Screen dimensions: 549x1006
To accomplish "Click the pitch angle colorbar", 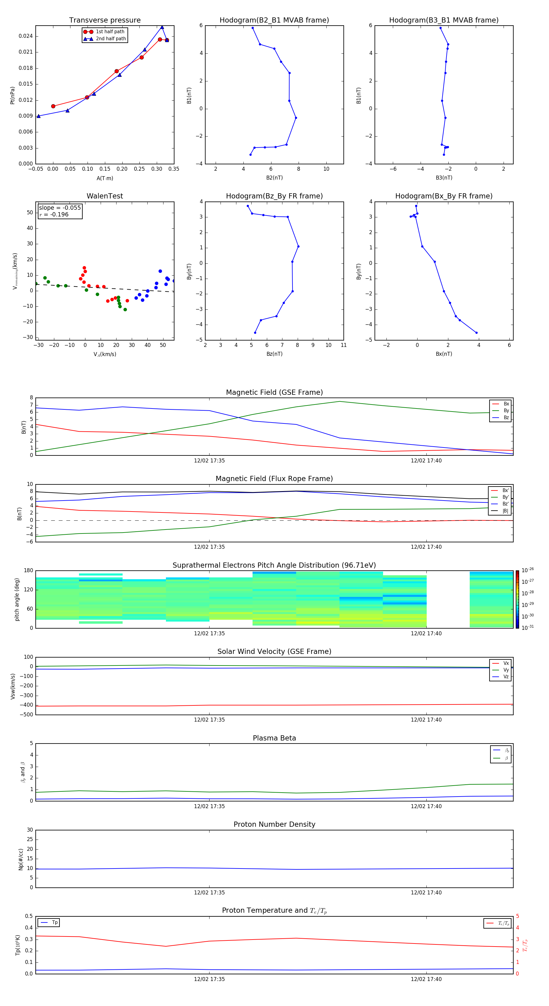I will pos(517,599).
